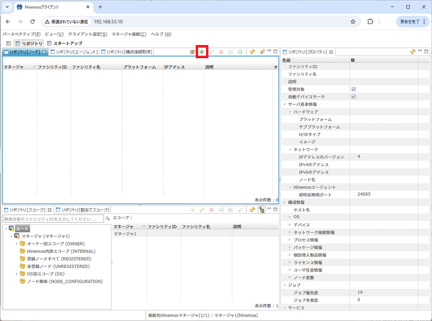Click the green run icon in Node toolbar
The image size is (432, 321).
click(240, 51)
